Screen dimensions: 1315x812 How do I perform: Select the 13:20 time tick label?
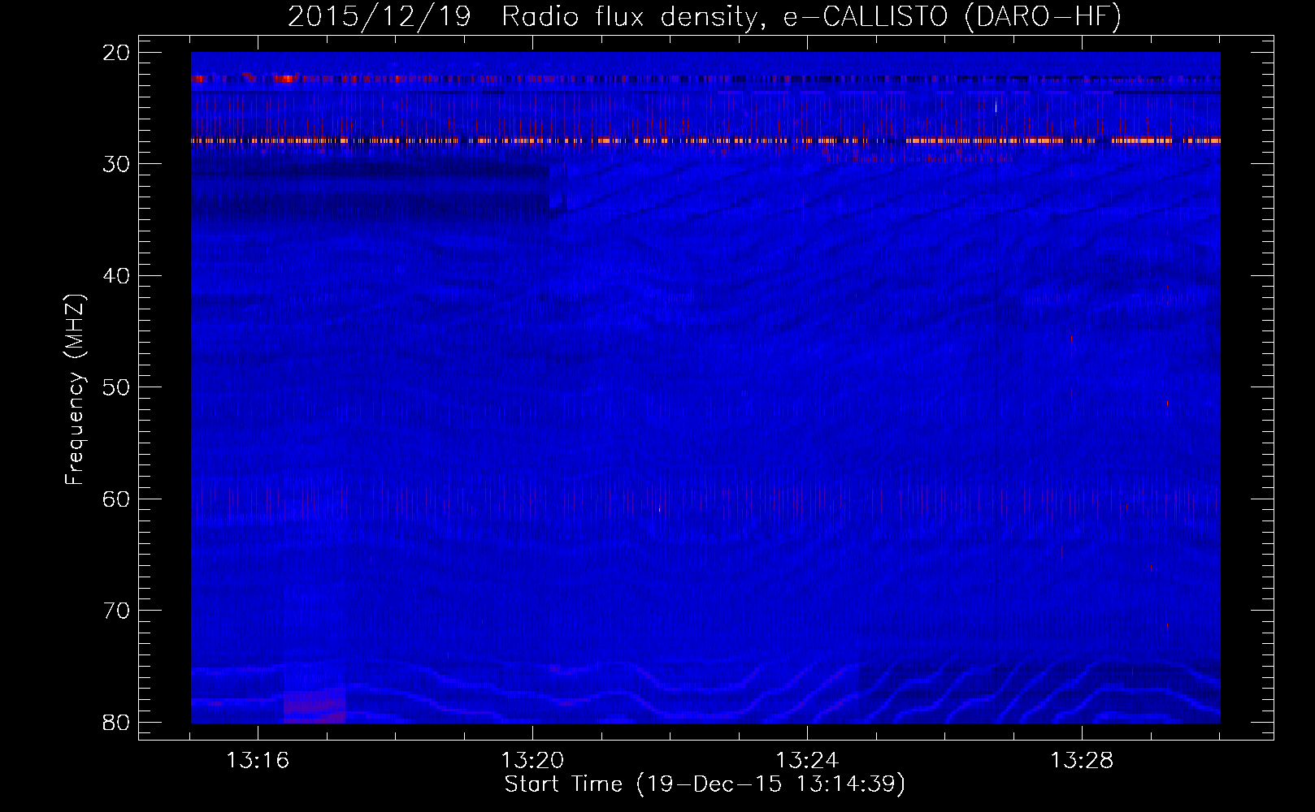pyautogui.click(x=532, y=761)
